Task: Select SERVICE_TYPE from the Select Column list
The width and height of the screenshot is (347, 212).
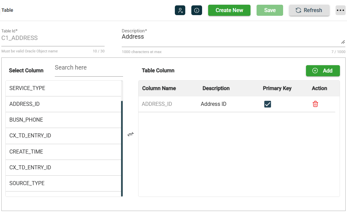Action: point(63,88)
